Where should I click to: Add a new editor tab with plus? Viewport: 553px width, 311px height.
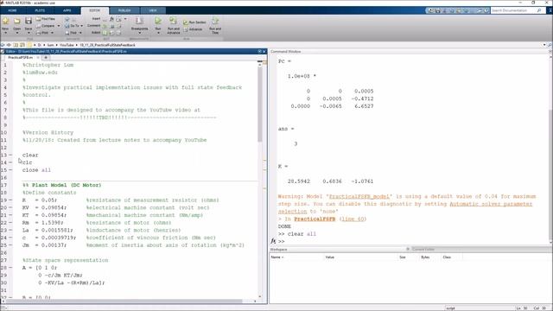46,57
